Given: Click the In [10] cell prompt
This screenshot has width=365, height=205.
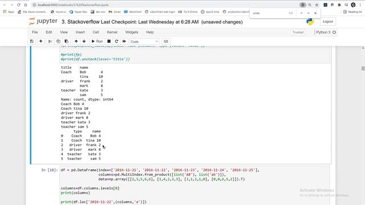Looking at the screenshot, I should pos(50,170).
